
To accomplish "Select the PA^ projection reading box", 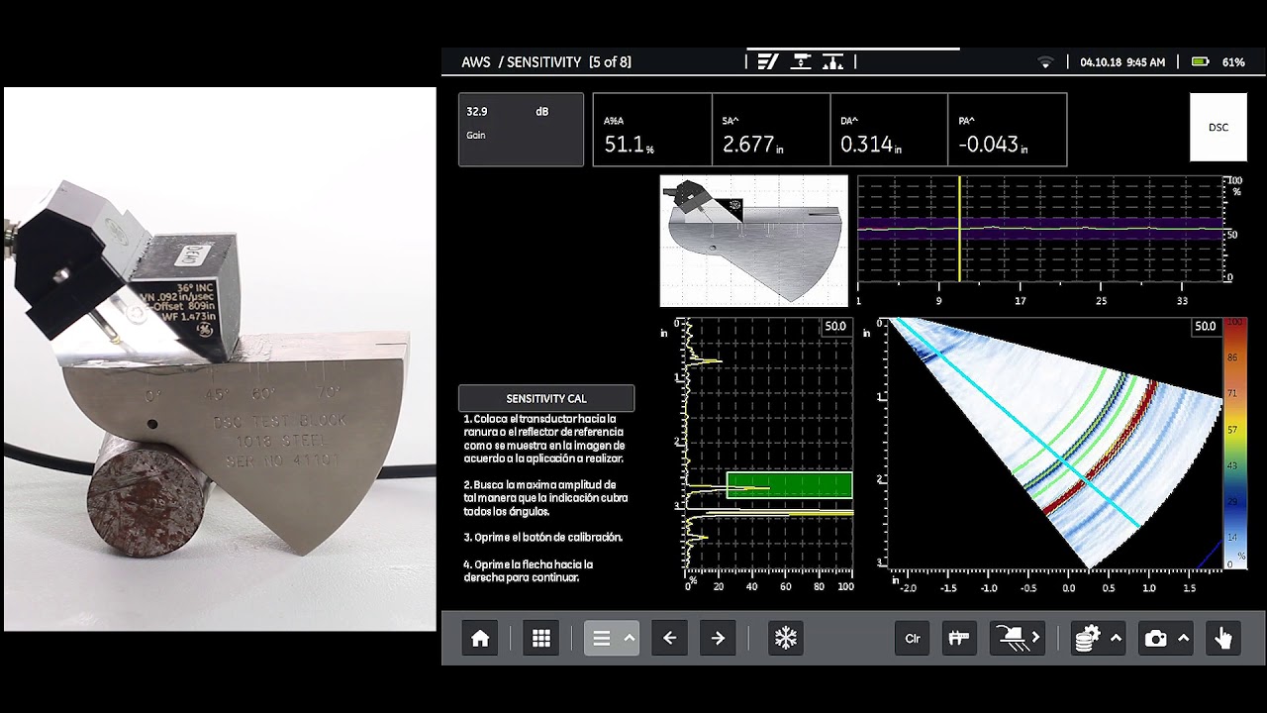I will 1008,130.
